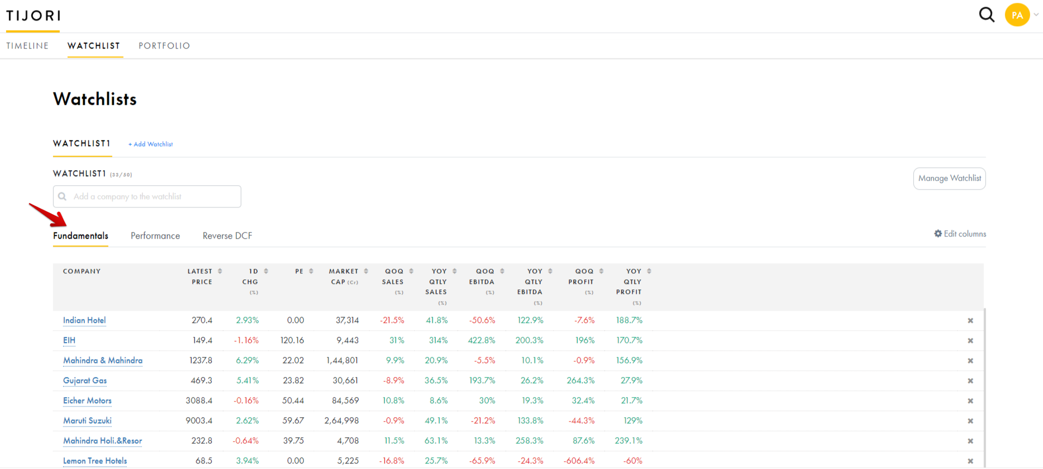Open the Edit columns link

point(965,234)
